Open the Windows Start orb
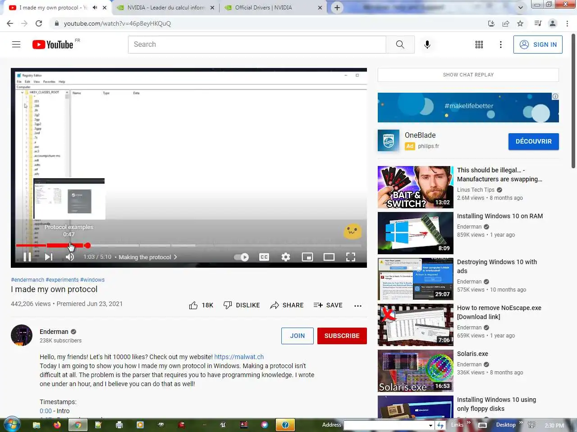 [x=11, y=425]
